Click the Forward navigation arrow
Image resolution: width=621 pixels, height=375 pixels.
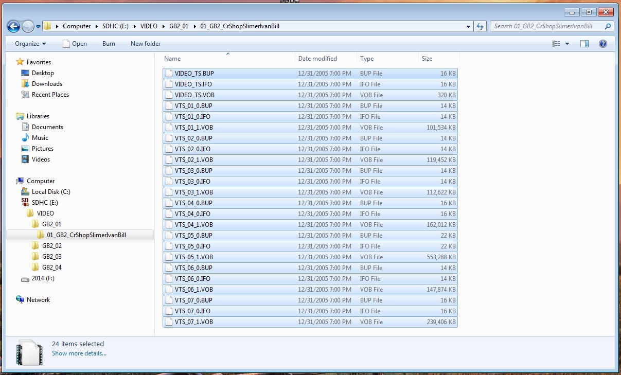point(28,26)
